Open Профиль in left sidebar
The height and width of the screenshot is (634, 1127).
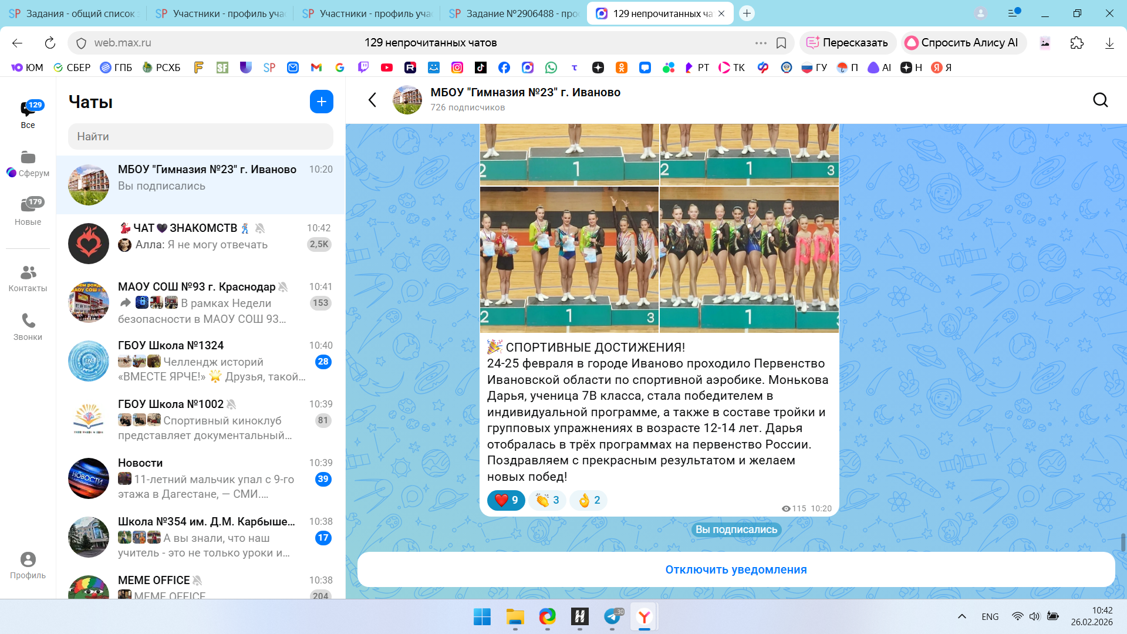[x=28, y=565]
